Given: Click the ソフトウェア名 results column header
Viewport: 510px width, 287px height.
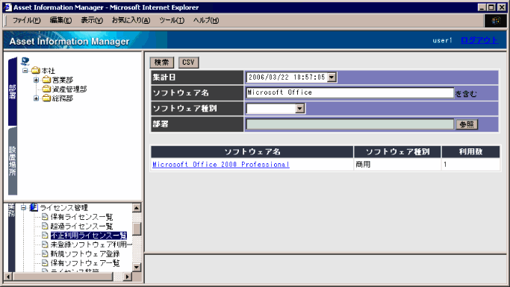Looking at the screenshot, I should point(252,151).
